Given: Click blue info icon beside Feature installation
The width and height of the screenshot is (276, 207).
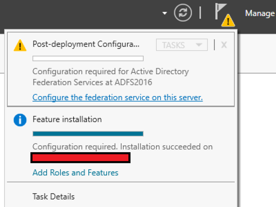Looking at the screenshot, I should pyautogui.click(x=20, y=120).
